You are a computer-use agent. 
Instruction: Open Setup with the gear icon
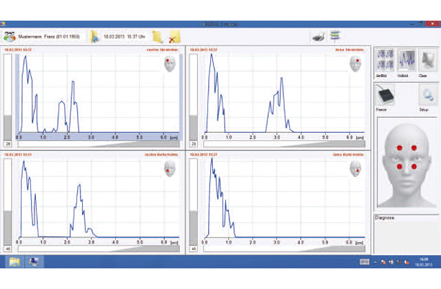point(428,96)
